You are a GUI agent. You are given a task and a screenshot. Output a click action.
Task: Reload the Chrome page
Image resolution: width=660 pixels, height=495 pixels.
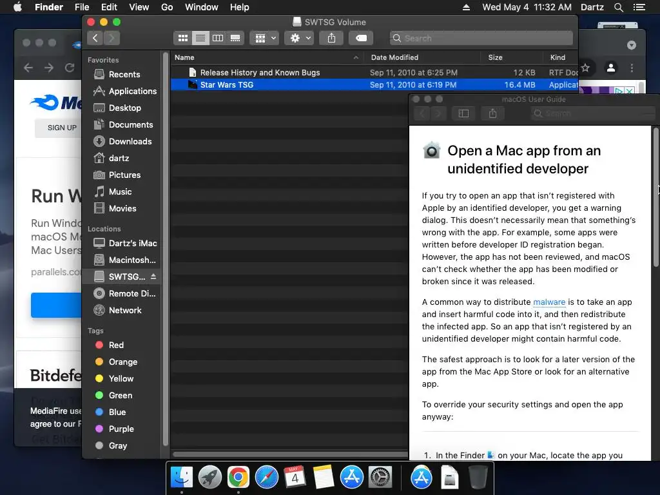point(70,68)
